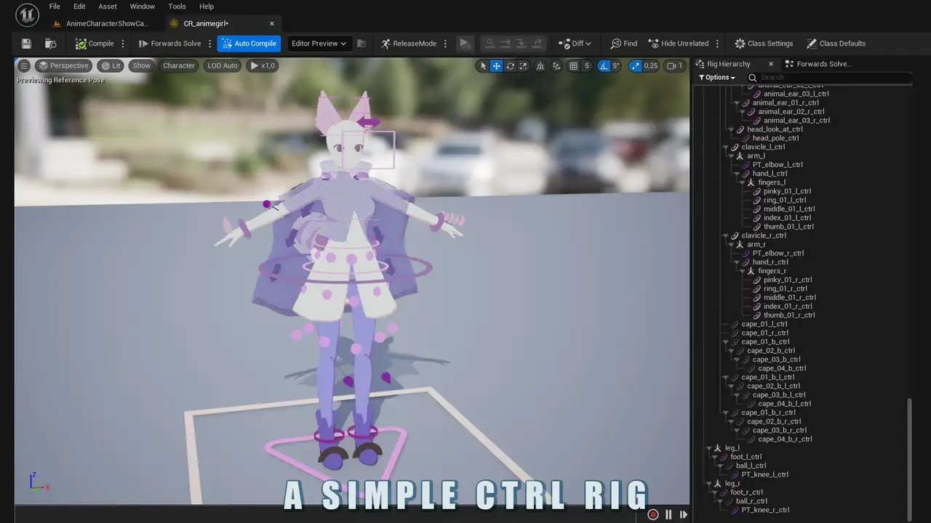The height and width of the screenshot is (523, 931).
Task: Open the Asset menu
Action: point(108,7)
